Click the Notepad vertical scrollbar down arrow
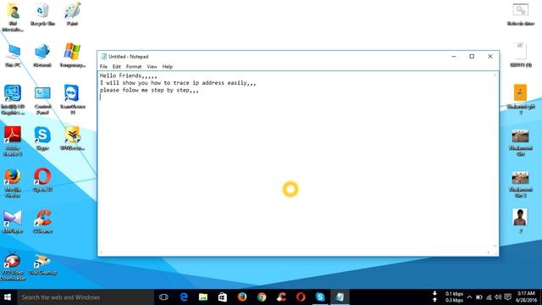542x305 pixels. (495, 246)
